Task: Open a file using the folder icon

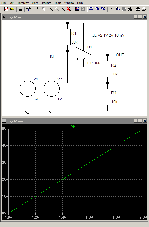Action: point(13,9)
